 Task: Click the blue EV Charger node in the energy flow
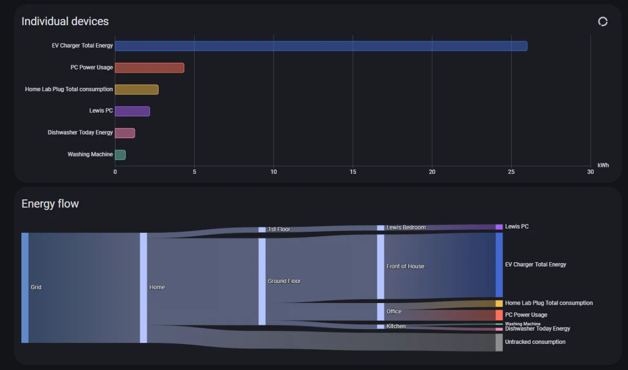point(499,265)
